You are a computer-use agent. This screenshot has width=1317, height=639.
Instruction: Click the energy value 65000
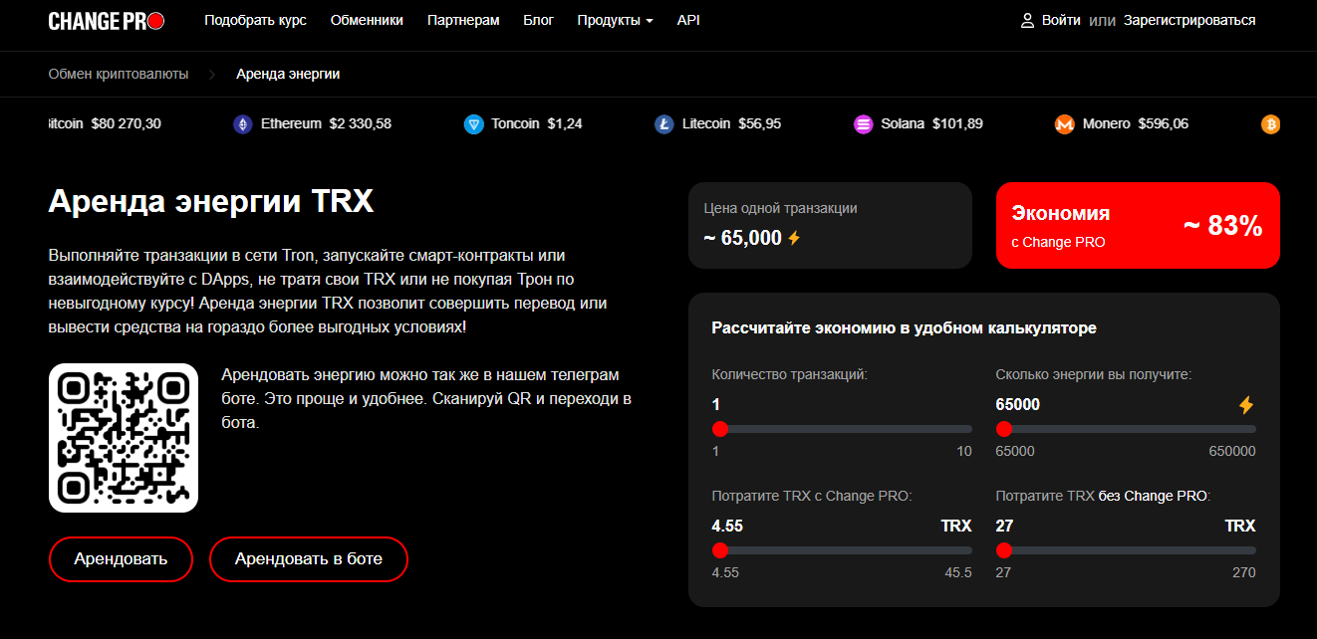click(x=1018, y=404)
